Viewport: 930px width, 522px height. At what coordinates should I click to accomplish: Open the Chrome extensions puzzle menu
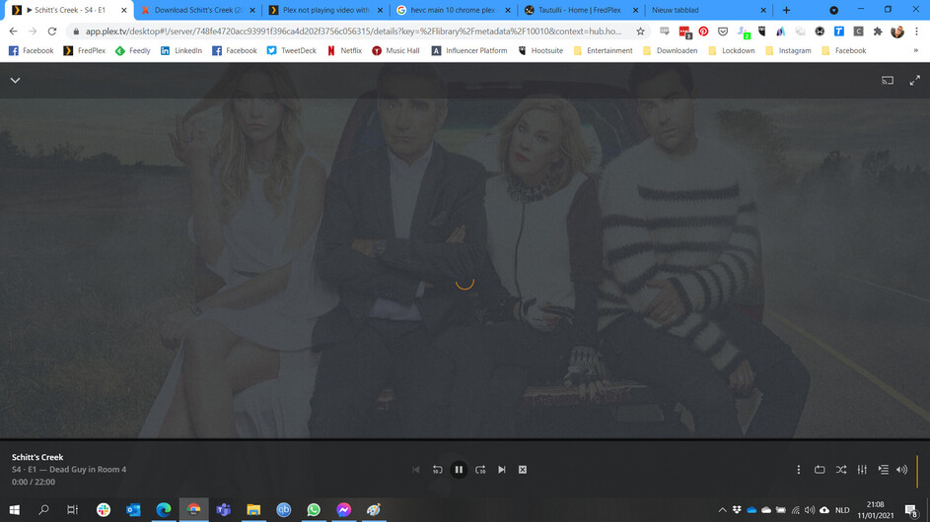point(878,32)
